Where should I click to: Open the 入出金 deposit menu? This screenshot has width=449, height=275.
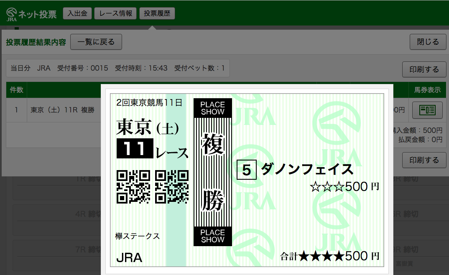[77, 13]
